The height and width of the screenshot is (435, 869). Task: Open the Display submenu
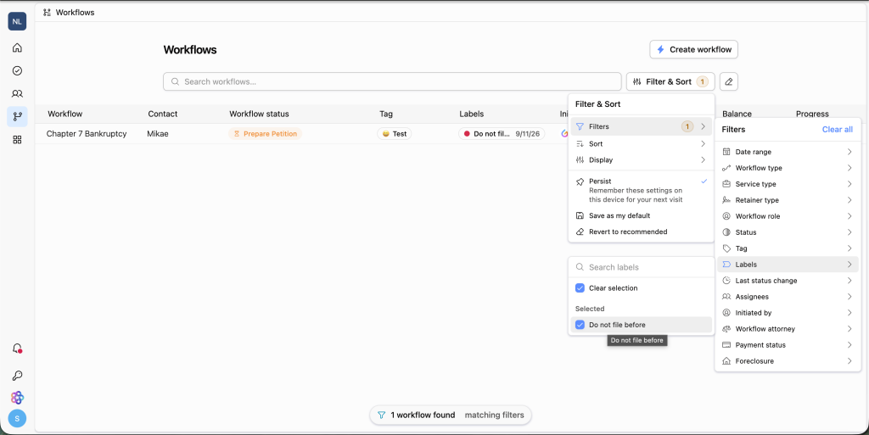pyautogui.click(x=642, y=160)
